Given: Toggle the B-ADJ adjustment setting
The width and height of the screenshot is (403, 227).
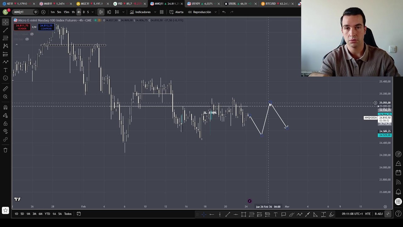Looking at the screenshot, I should point(378,214).
